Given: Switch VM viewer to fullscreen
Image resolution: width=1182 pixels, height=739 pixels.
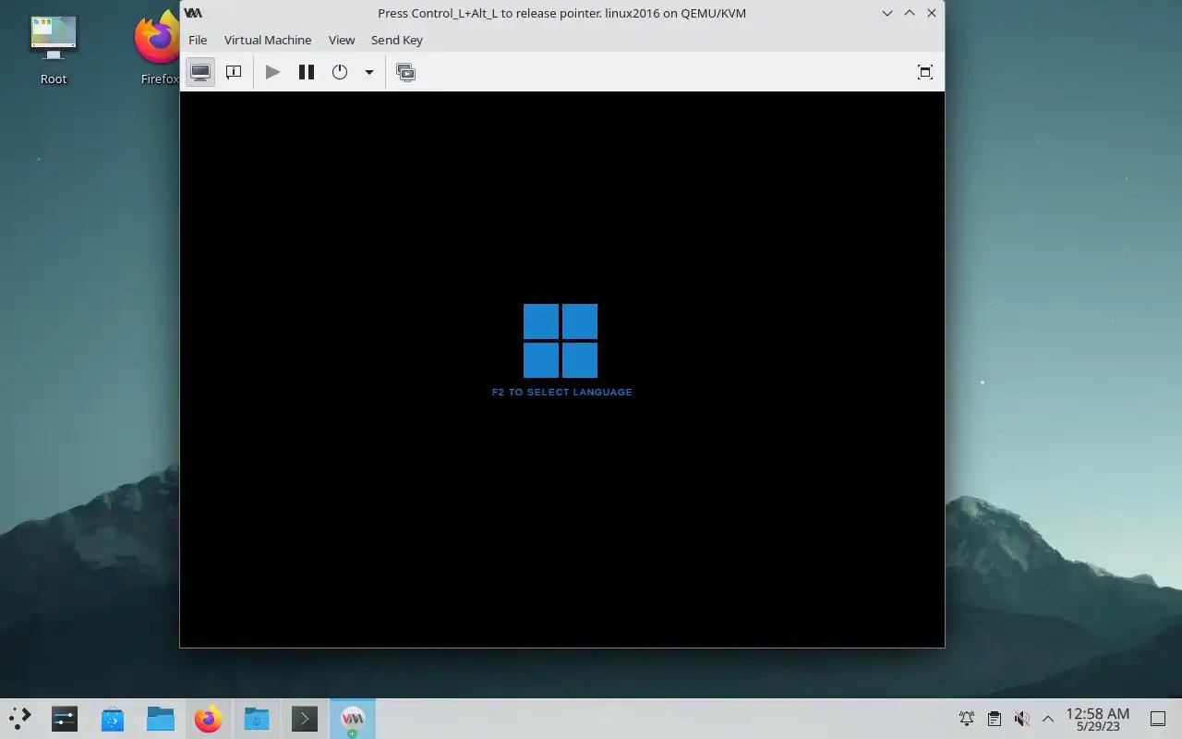Looking at the screenshot, I should click(x=924, y=72).
